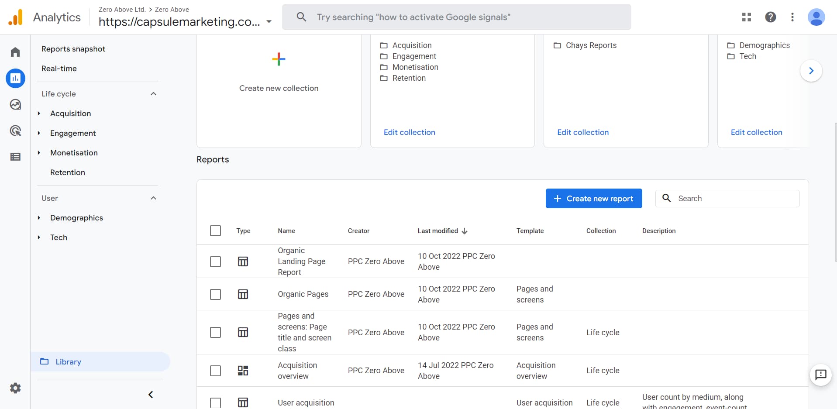Screen dimensions: 837x409
Task: Click the table icon for User acquisition row
Action: [243, 402]
